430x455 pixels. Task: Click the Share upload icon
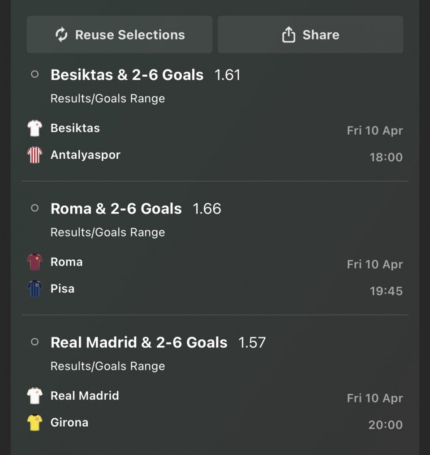[x=289, y=35]
